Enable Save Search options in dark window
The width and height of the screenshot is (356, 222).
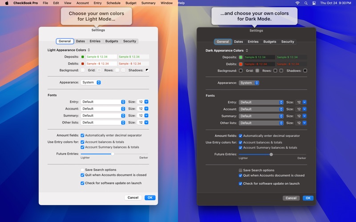coord(240,170)
